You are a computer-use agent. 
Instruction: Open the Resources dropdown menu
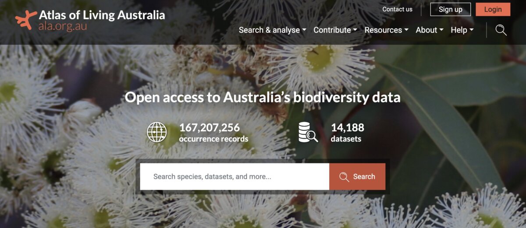click(x=386, y=30)
